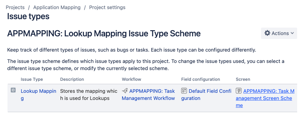Open APPMAPPING: Task Management Screen Scheme link
The width and height of the screenshot is (303, 122).
tap(265, 98)
